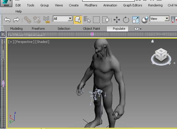Toggle the Select Object tool
177x129 pixels.
point(78,20)
